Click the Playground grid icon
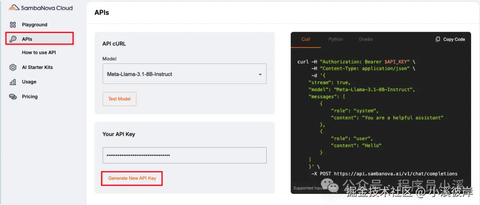The image size is (480, 205). 13,25
